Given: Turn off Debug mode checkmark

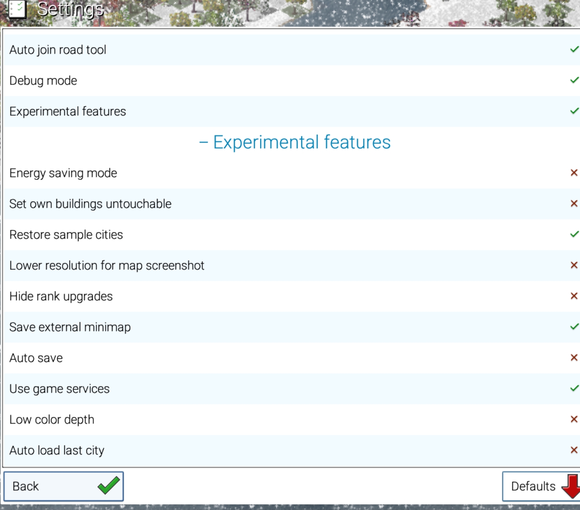Looking at the screenshot, I should pos(574,80).
